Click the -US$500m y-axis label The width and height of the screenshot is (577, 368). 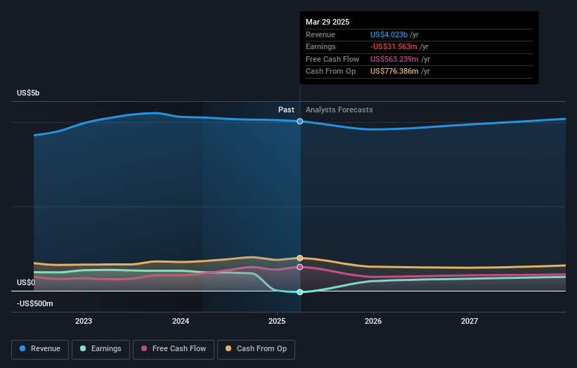(34, 303)
